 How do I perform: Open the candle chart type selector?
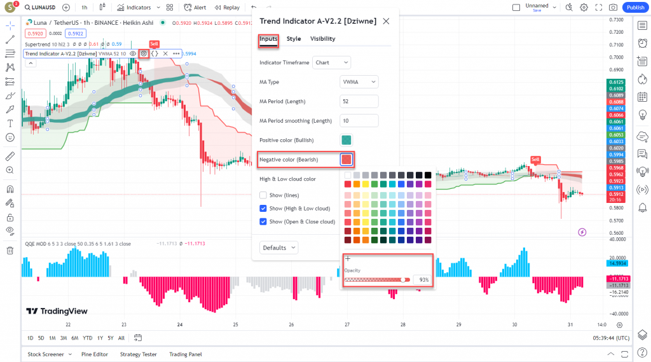click(x=102, y=8)
